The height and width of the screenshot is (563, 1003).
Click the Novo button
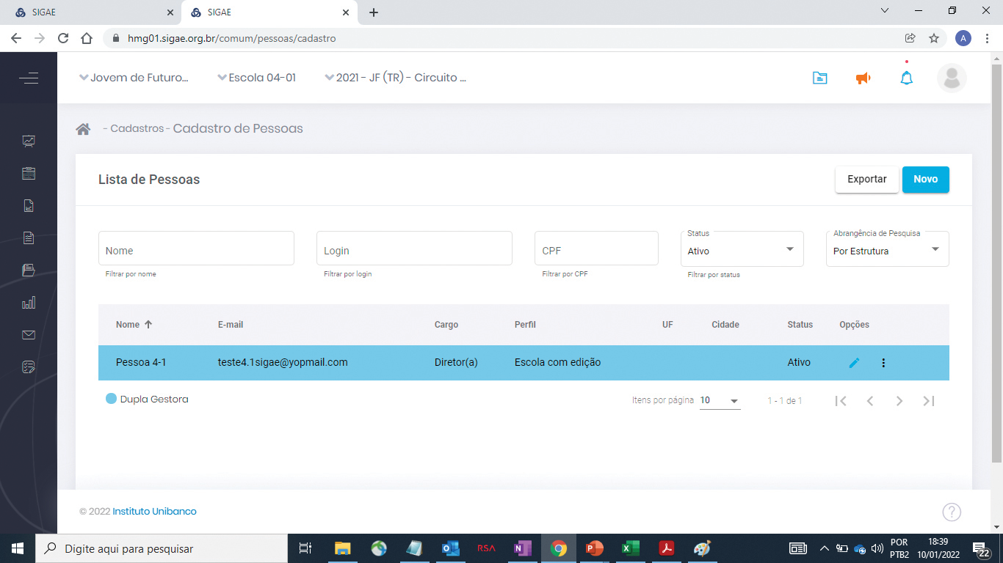pyautogui.click(x=926, y=180)
